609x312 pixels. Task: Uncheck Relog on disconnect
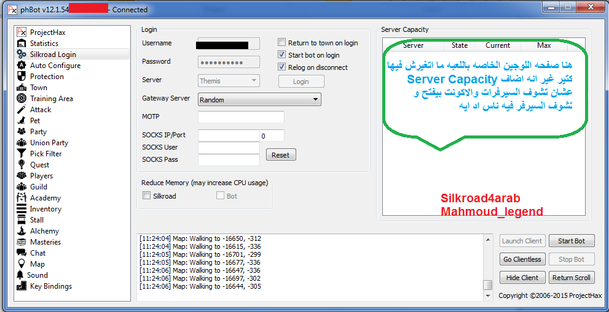pos(282,67)
